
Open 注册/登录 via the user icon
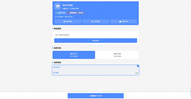click(x=68, y=21)
